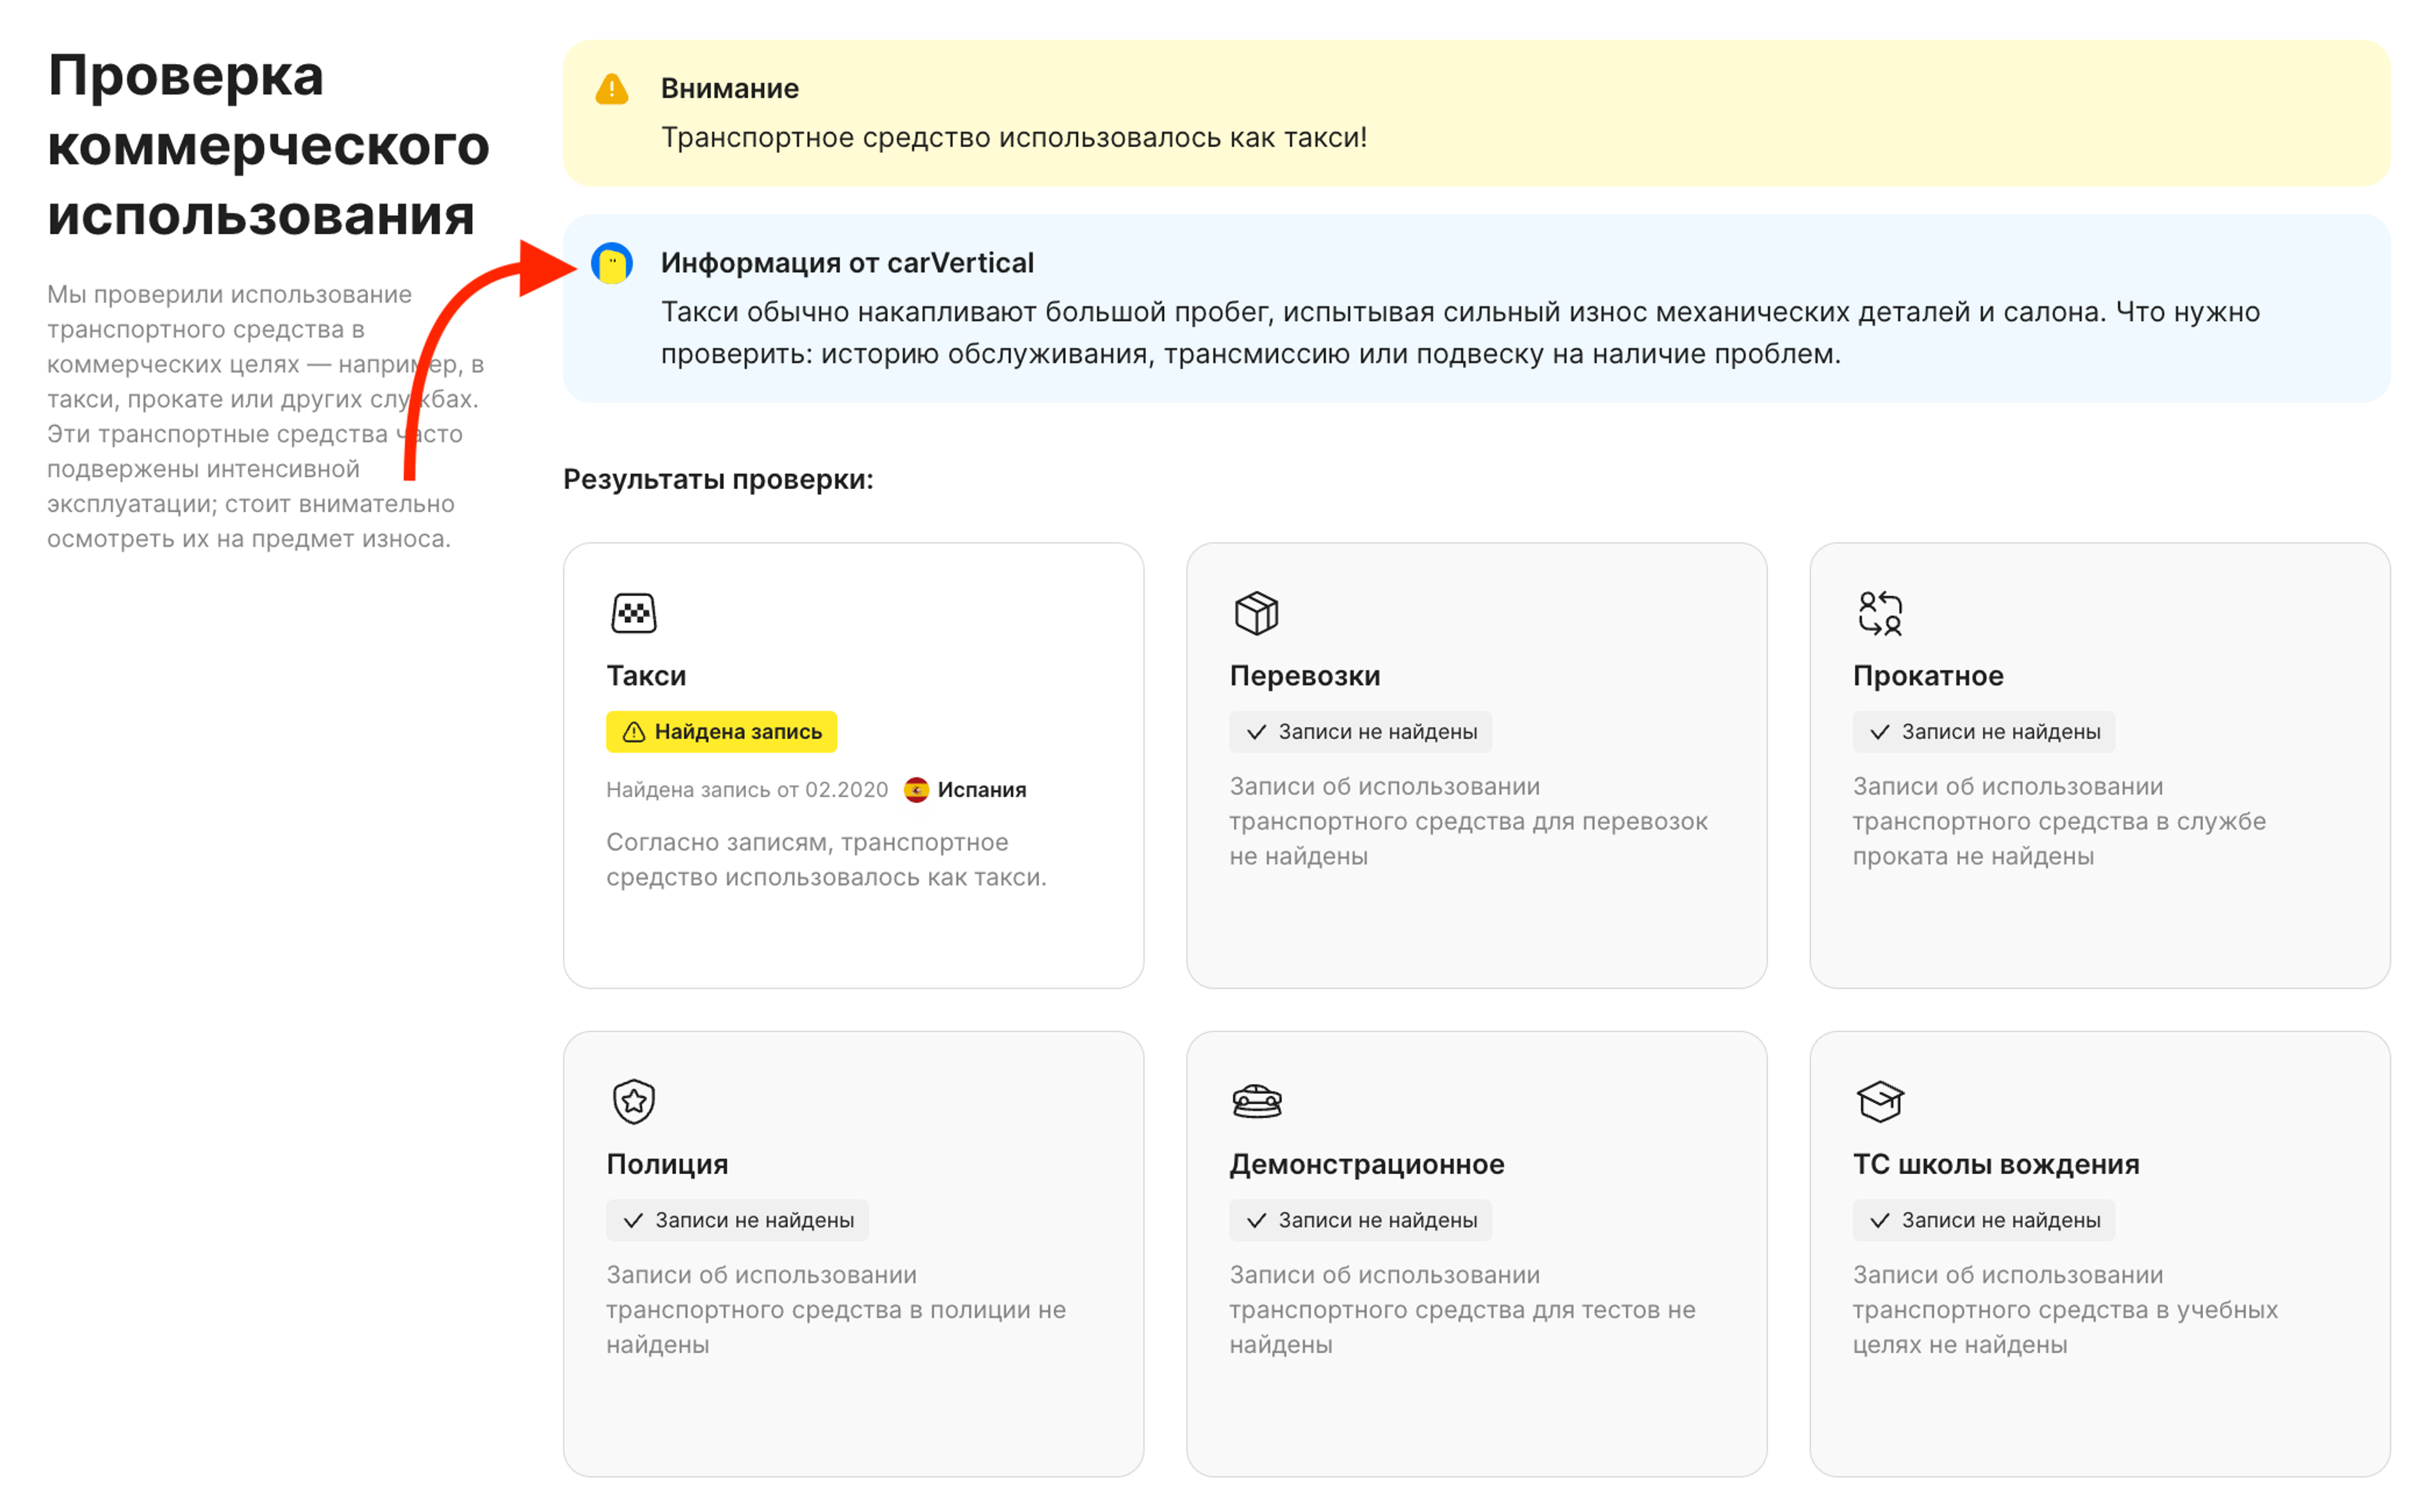Click the yellow warning triangle icon
The width and height of the screenshot is (2435, 1512).
[612, 89]
